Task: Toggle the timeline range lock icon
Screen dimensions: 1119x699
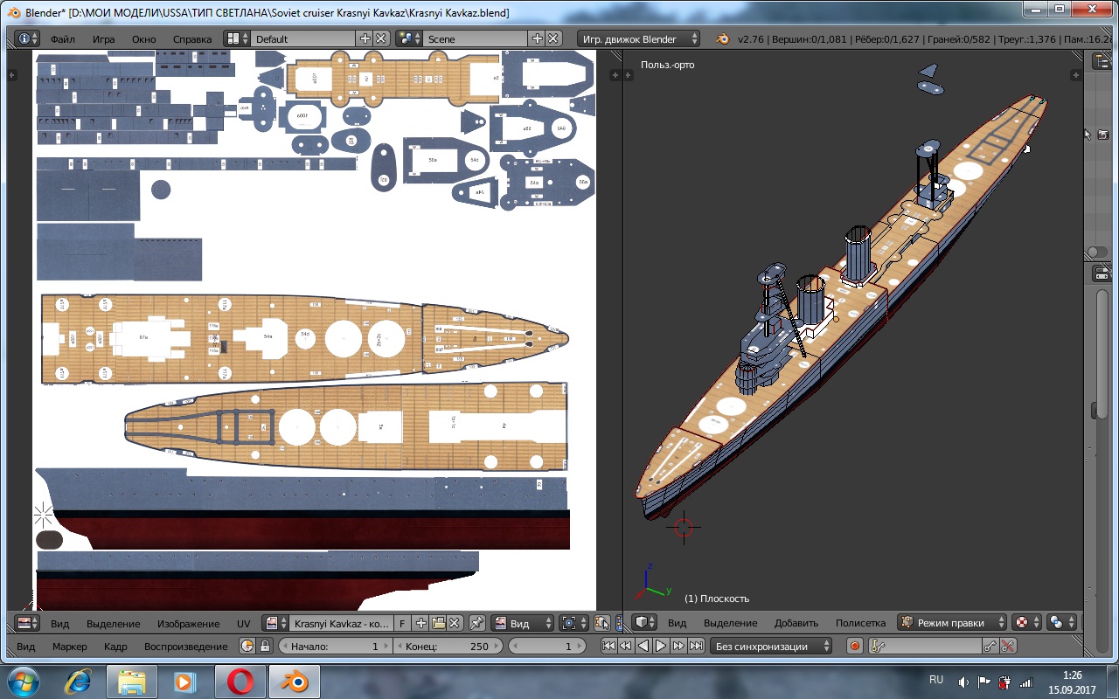Action: click(264, 647)
